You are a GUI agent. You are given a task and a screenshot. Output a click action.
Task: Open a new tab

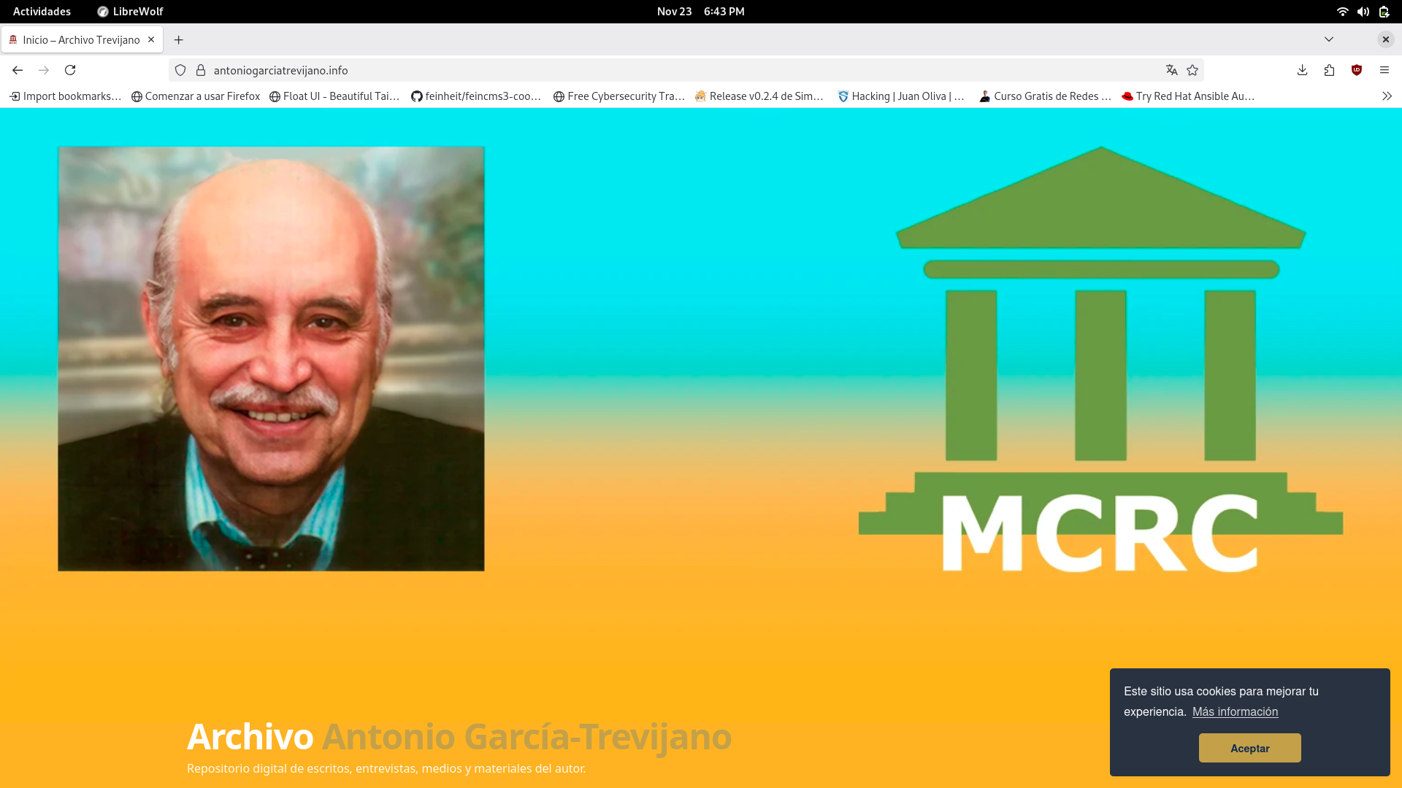[178, 39]
